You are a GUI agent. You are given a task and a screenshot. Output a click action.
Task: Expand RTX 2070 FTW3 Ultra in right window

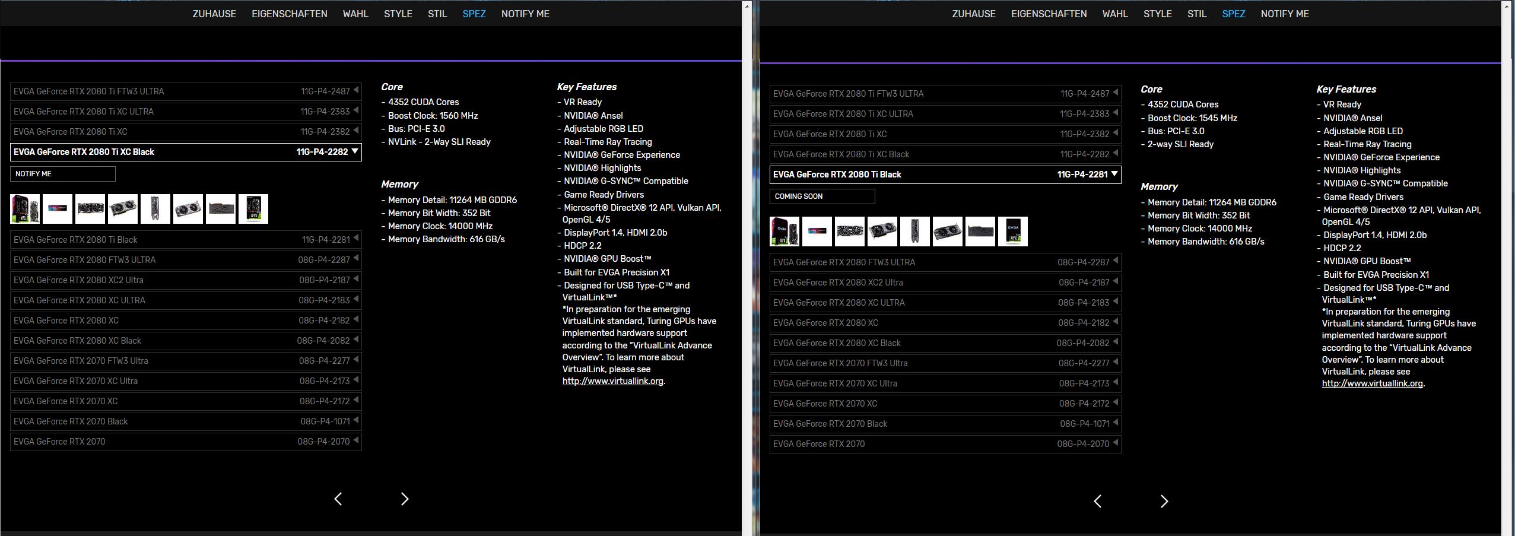pyautogui.click(x=945, y=363)
